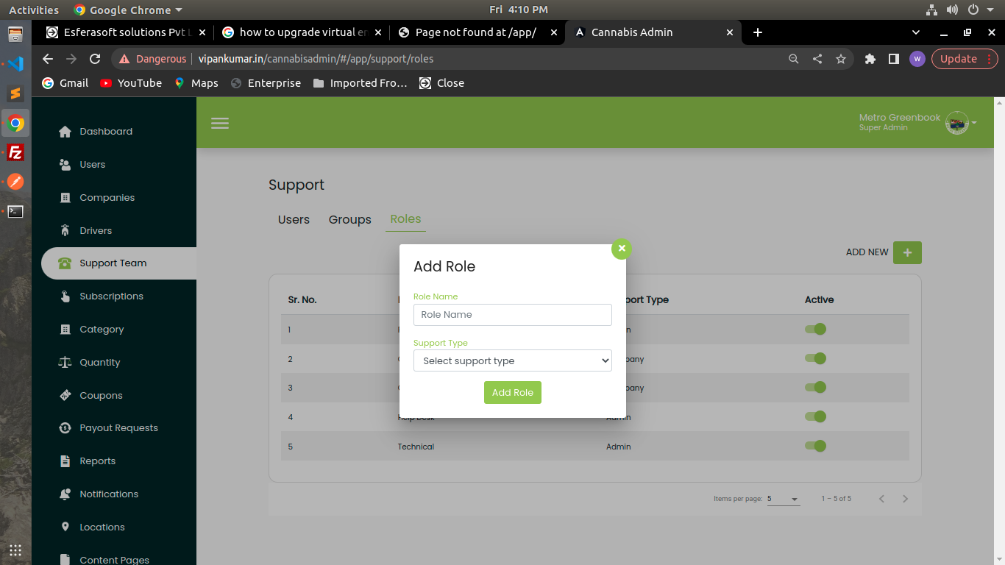Open the Select support type dropdown

point(512,360)
